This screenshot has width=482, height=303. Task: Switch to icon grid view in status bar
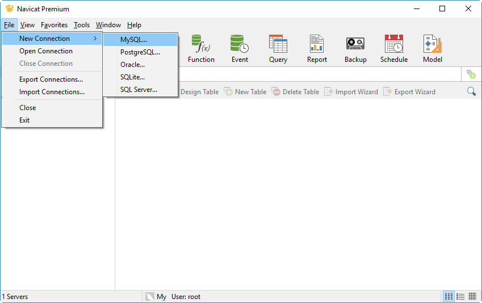click(x=449, y=297)
